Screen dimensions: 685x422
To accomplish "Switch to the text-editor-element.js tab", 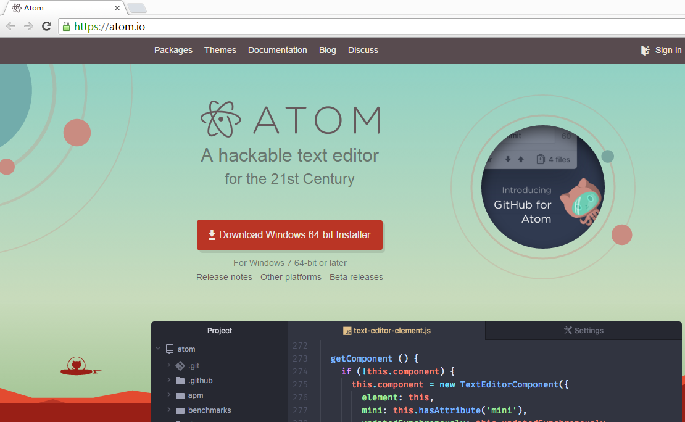I will [386, 331].
